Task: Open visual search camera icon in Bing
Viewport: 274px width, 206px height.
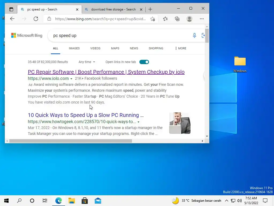Action: click(203, 35)
